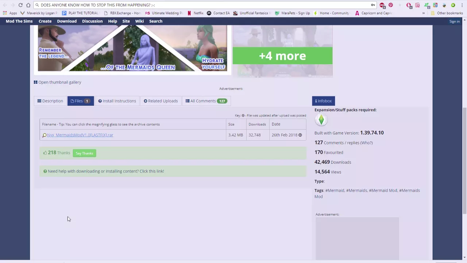Open the Create menu

pyautogui.click(x=45, y=21)
